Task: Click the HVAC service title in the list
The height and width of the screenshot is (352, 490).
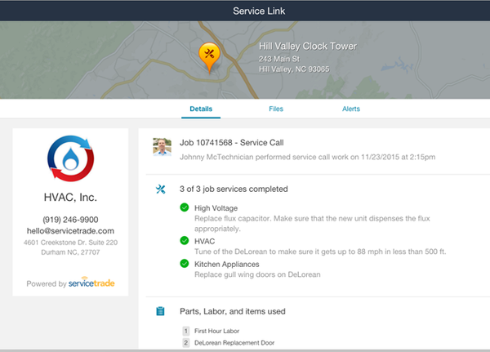Action: click(205, 241)
